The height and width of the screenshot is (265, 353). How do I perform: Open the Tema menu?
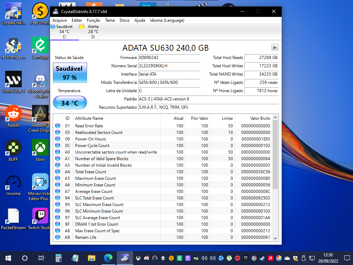(110, 20)
